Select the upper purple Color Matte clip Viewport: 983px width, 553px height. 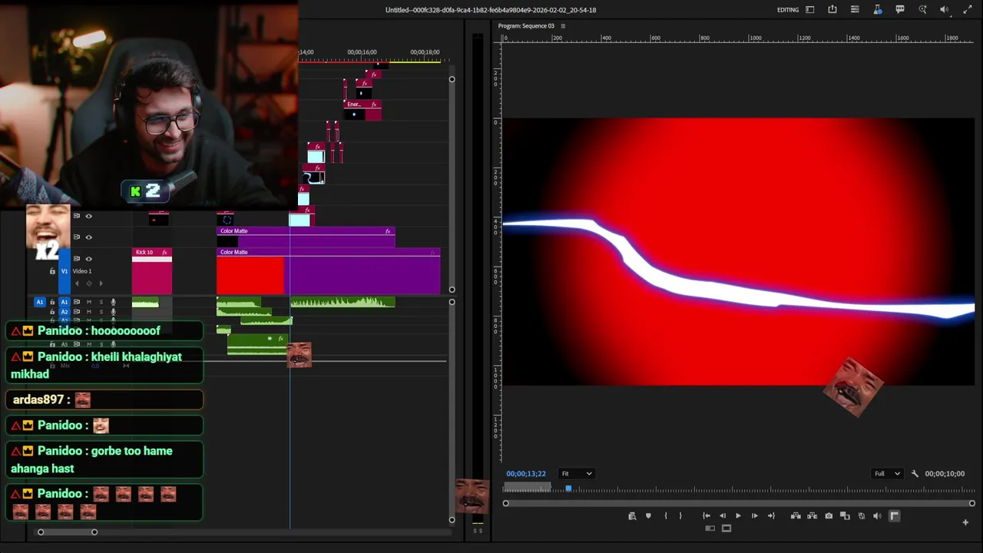pos(306,237)
